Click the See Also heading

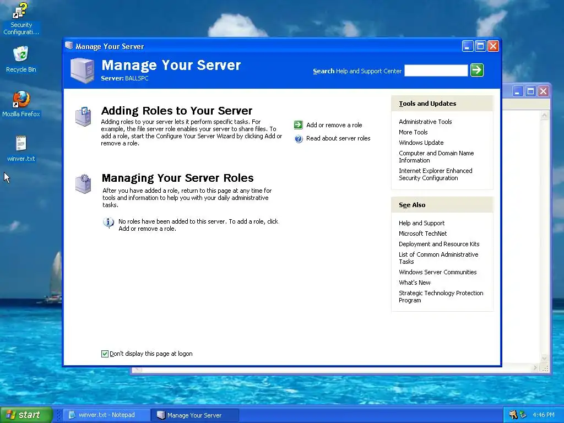[x=412, y=205]
